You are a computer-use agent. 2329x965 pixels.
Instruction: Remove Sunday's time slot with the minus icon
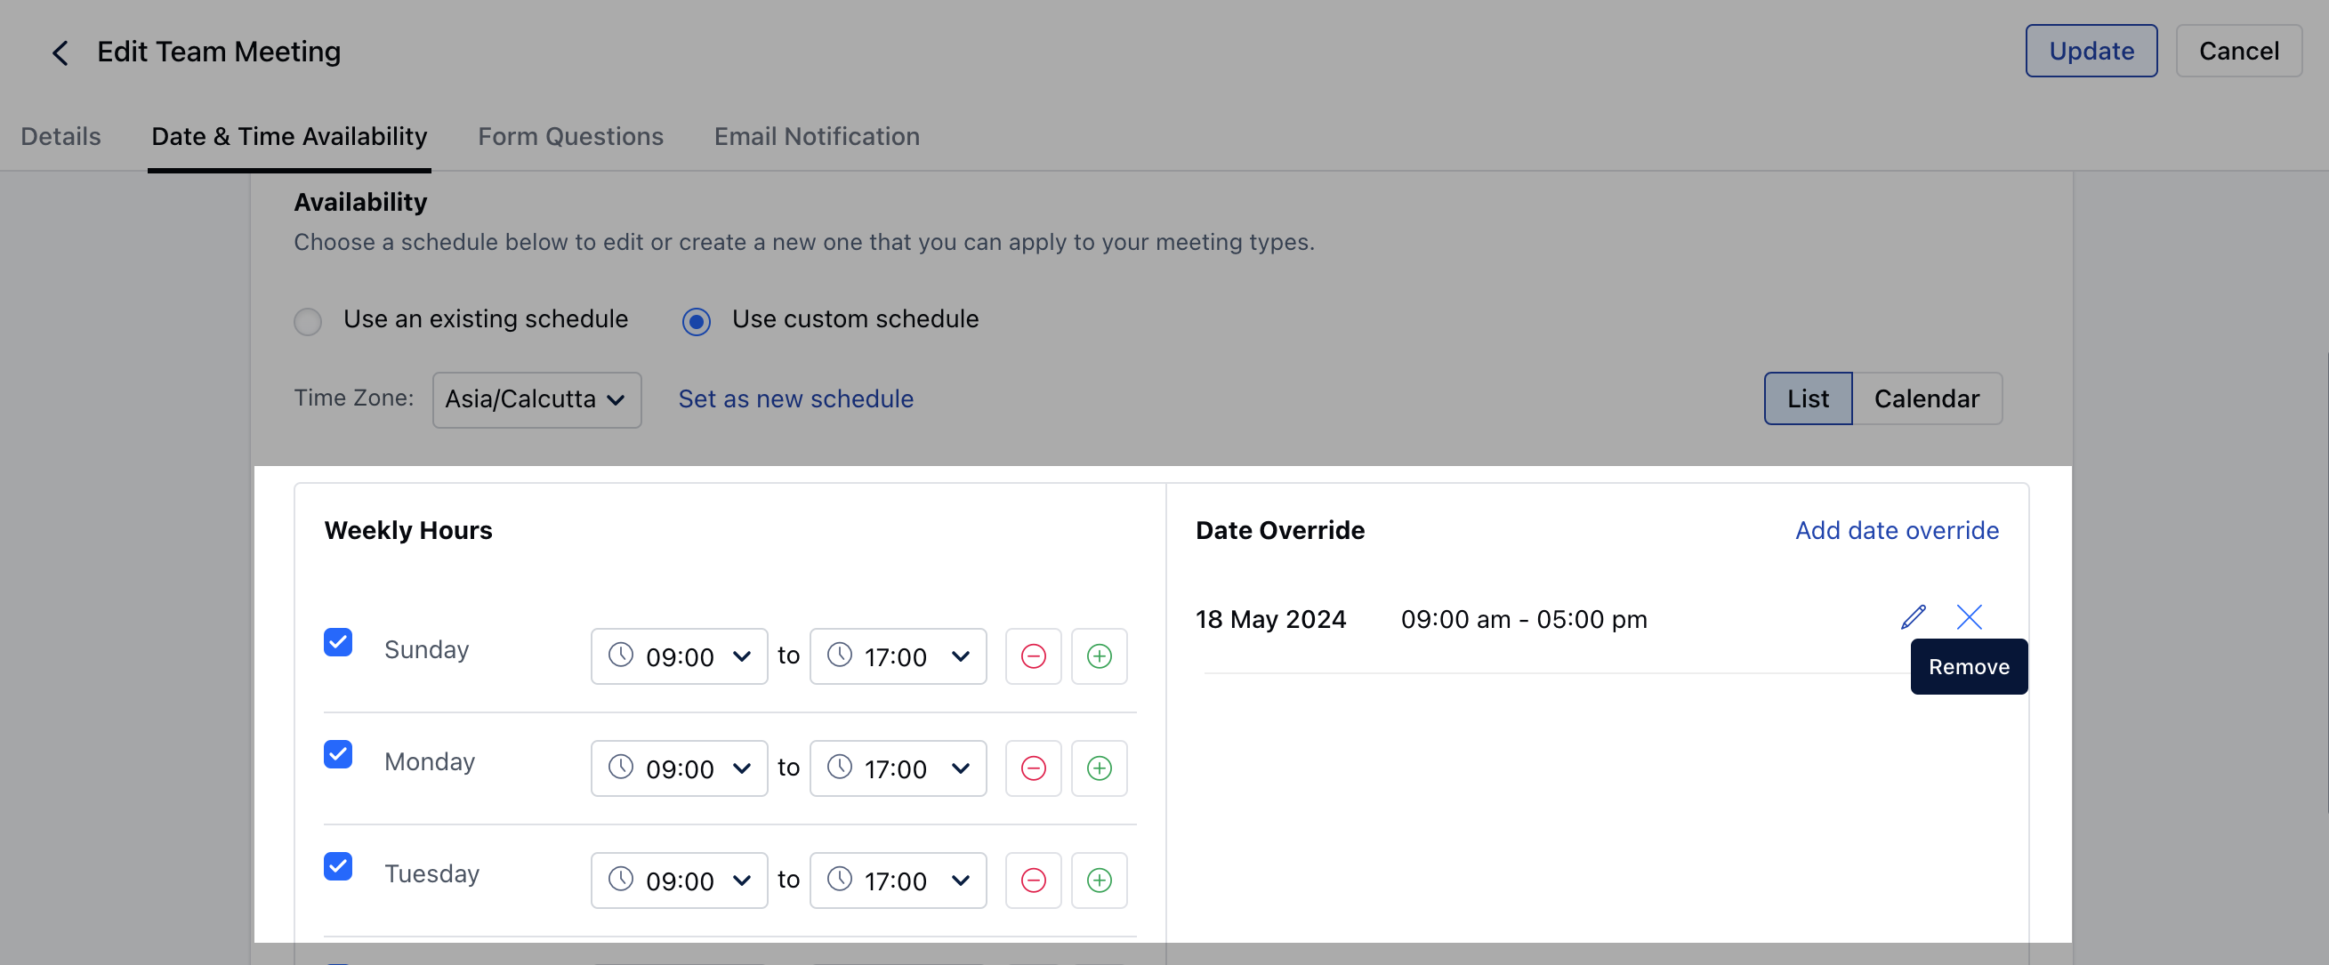[x=1033, y=656]
